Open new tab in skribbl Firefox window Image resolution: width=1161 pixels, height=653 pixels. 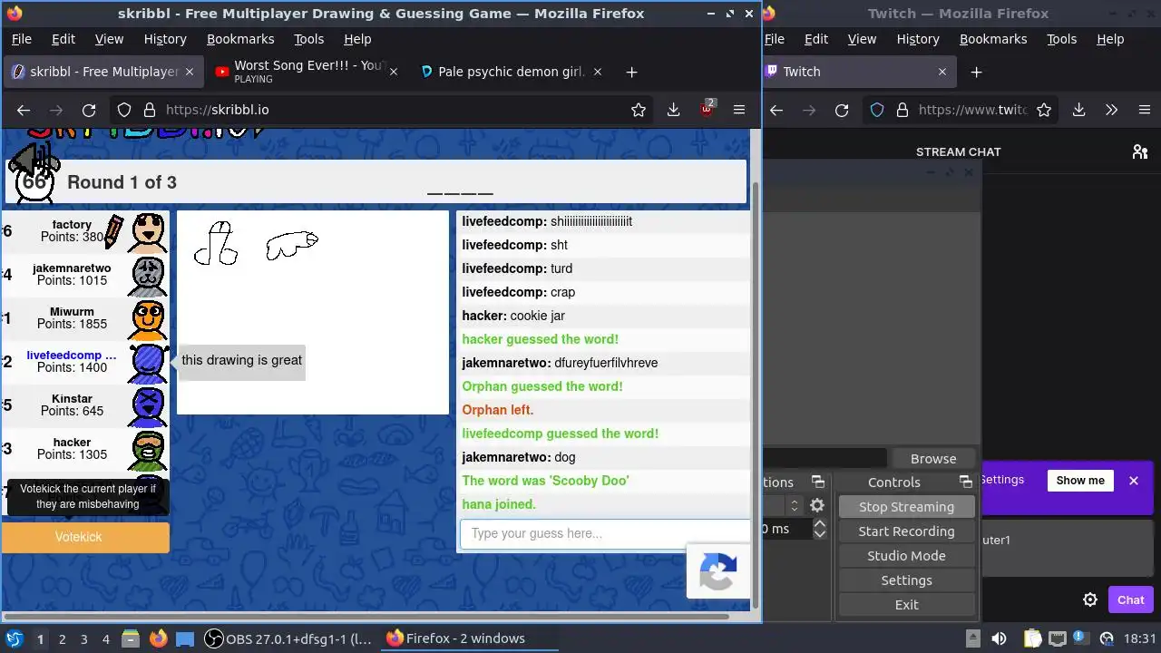631,72
